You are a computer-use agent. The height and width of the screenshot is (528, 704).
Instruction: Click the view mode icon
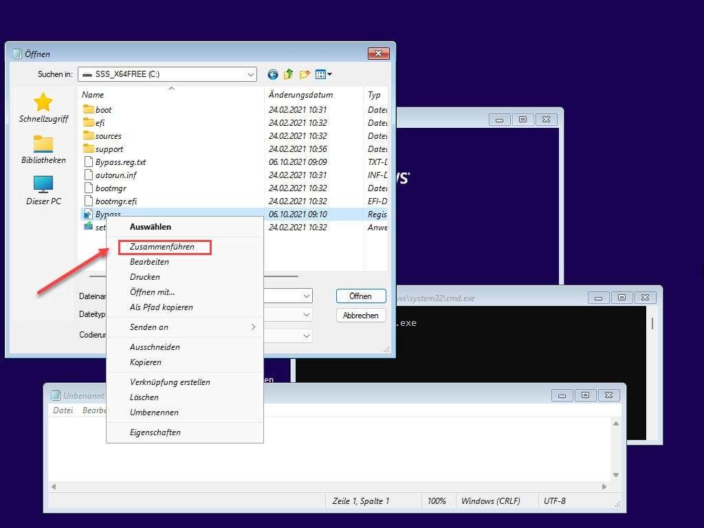pos(319,74)
